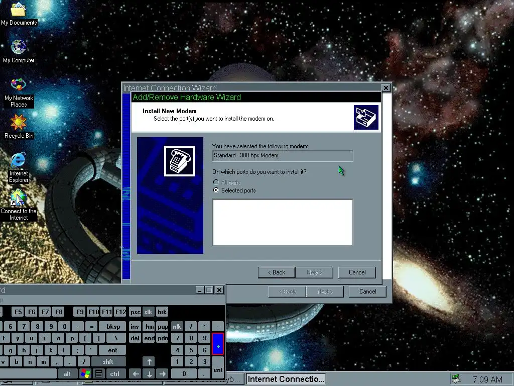Click Next in Add/Remove Hardware Wizard
514x386 pixels.
pyautogui.click(x=314, y=272)
